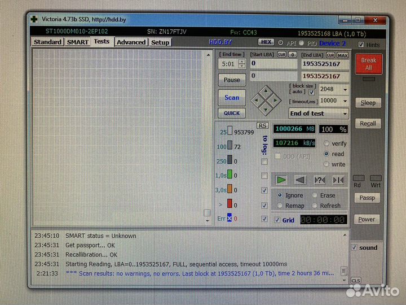Open the Advanced tab
406x305 pixels.
(x=131, y=42)
